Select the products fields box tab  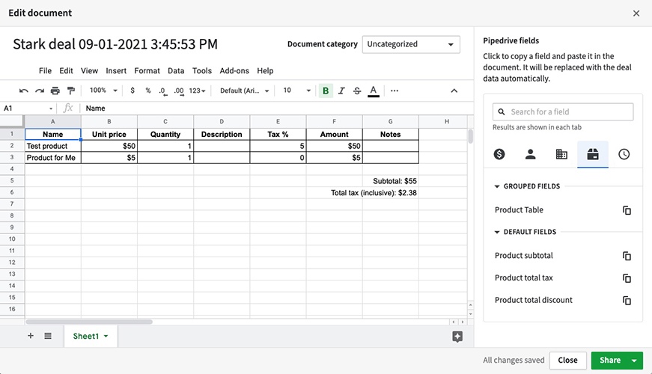coord(593,154)
